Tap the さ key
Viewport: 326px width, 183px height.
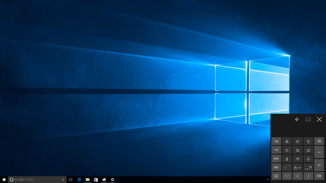(x=308, y=141)
